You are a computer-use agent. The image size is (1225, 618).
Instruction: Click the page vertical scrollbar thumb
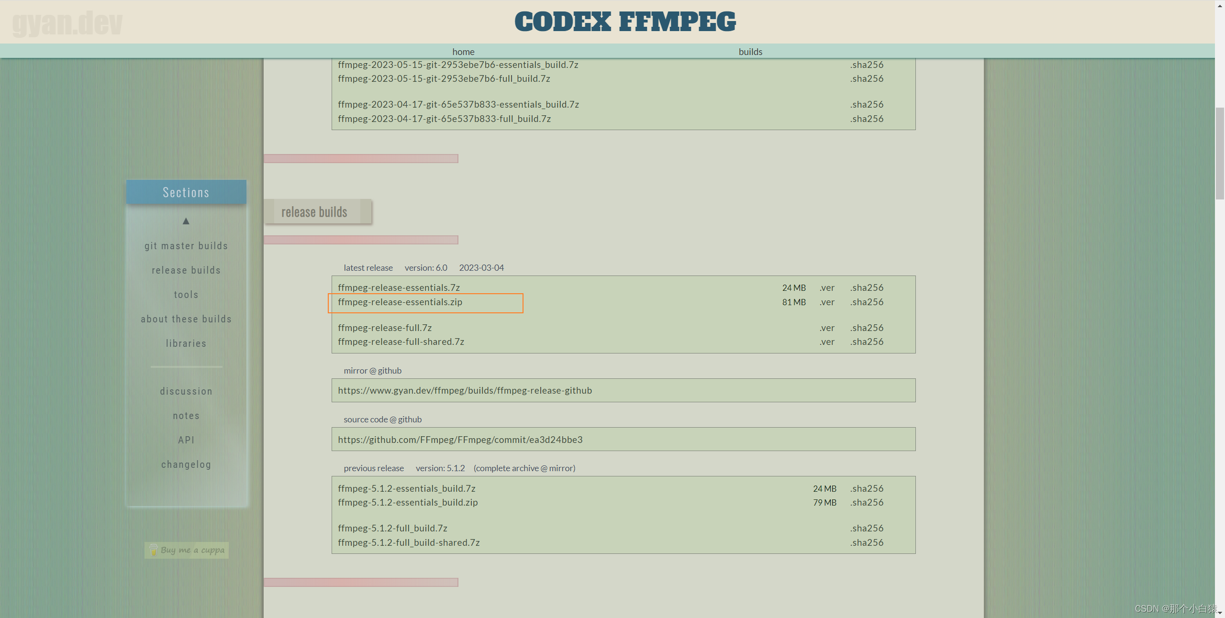[x=1220, y=153]
